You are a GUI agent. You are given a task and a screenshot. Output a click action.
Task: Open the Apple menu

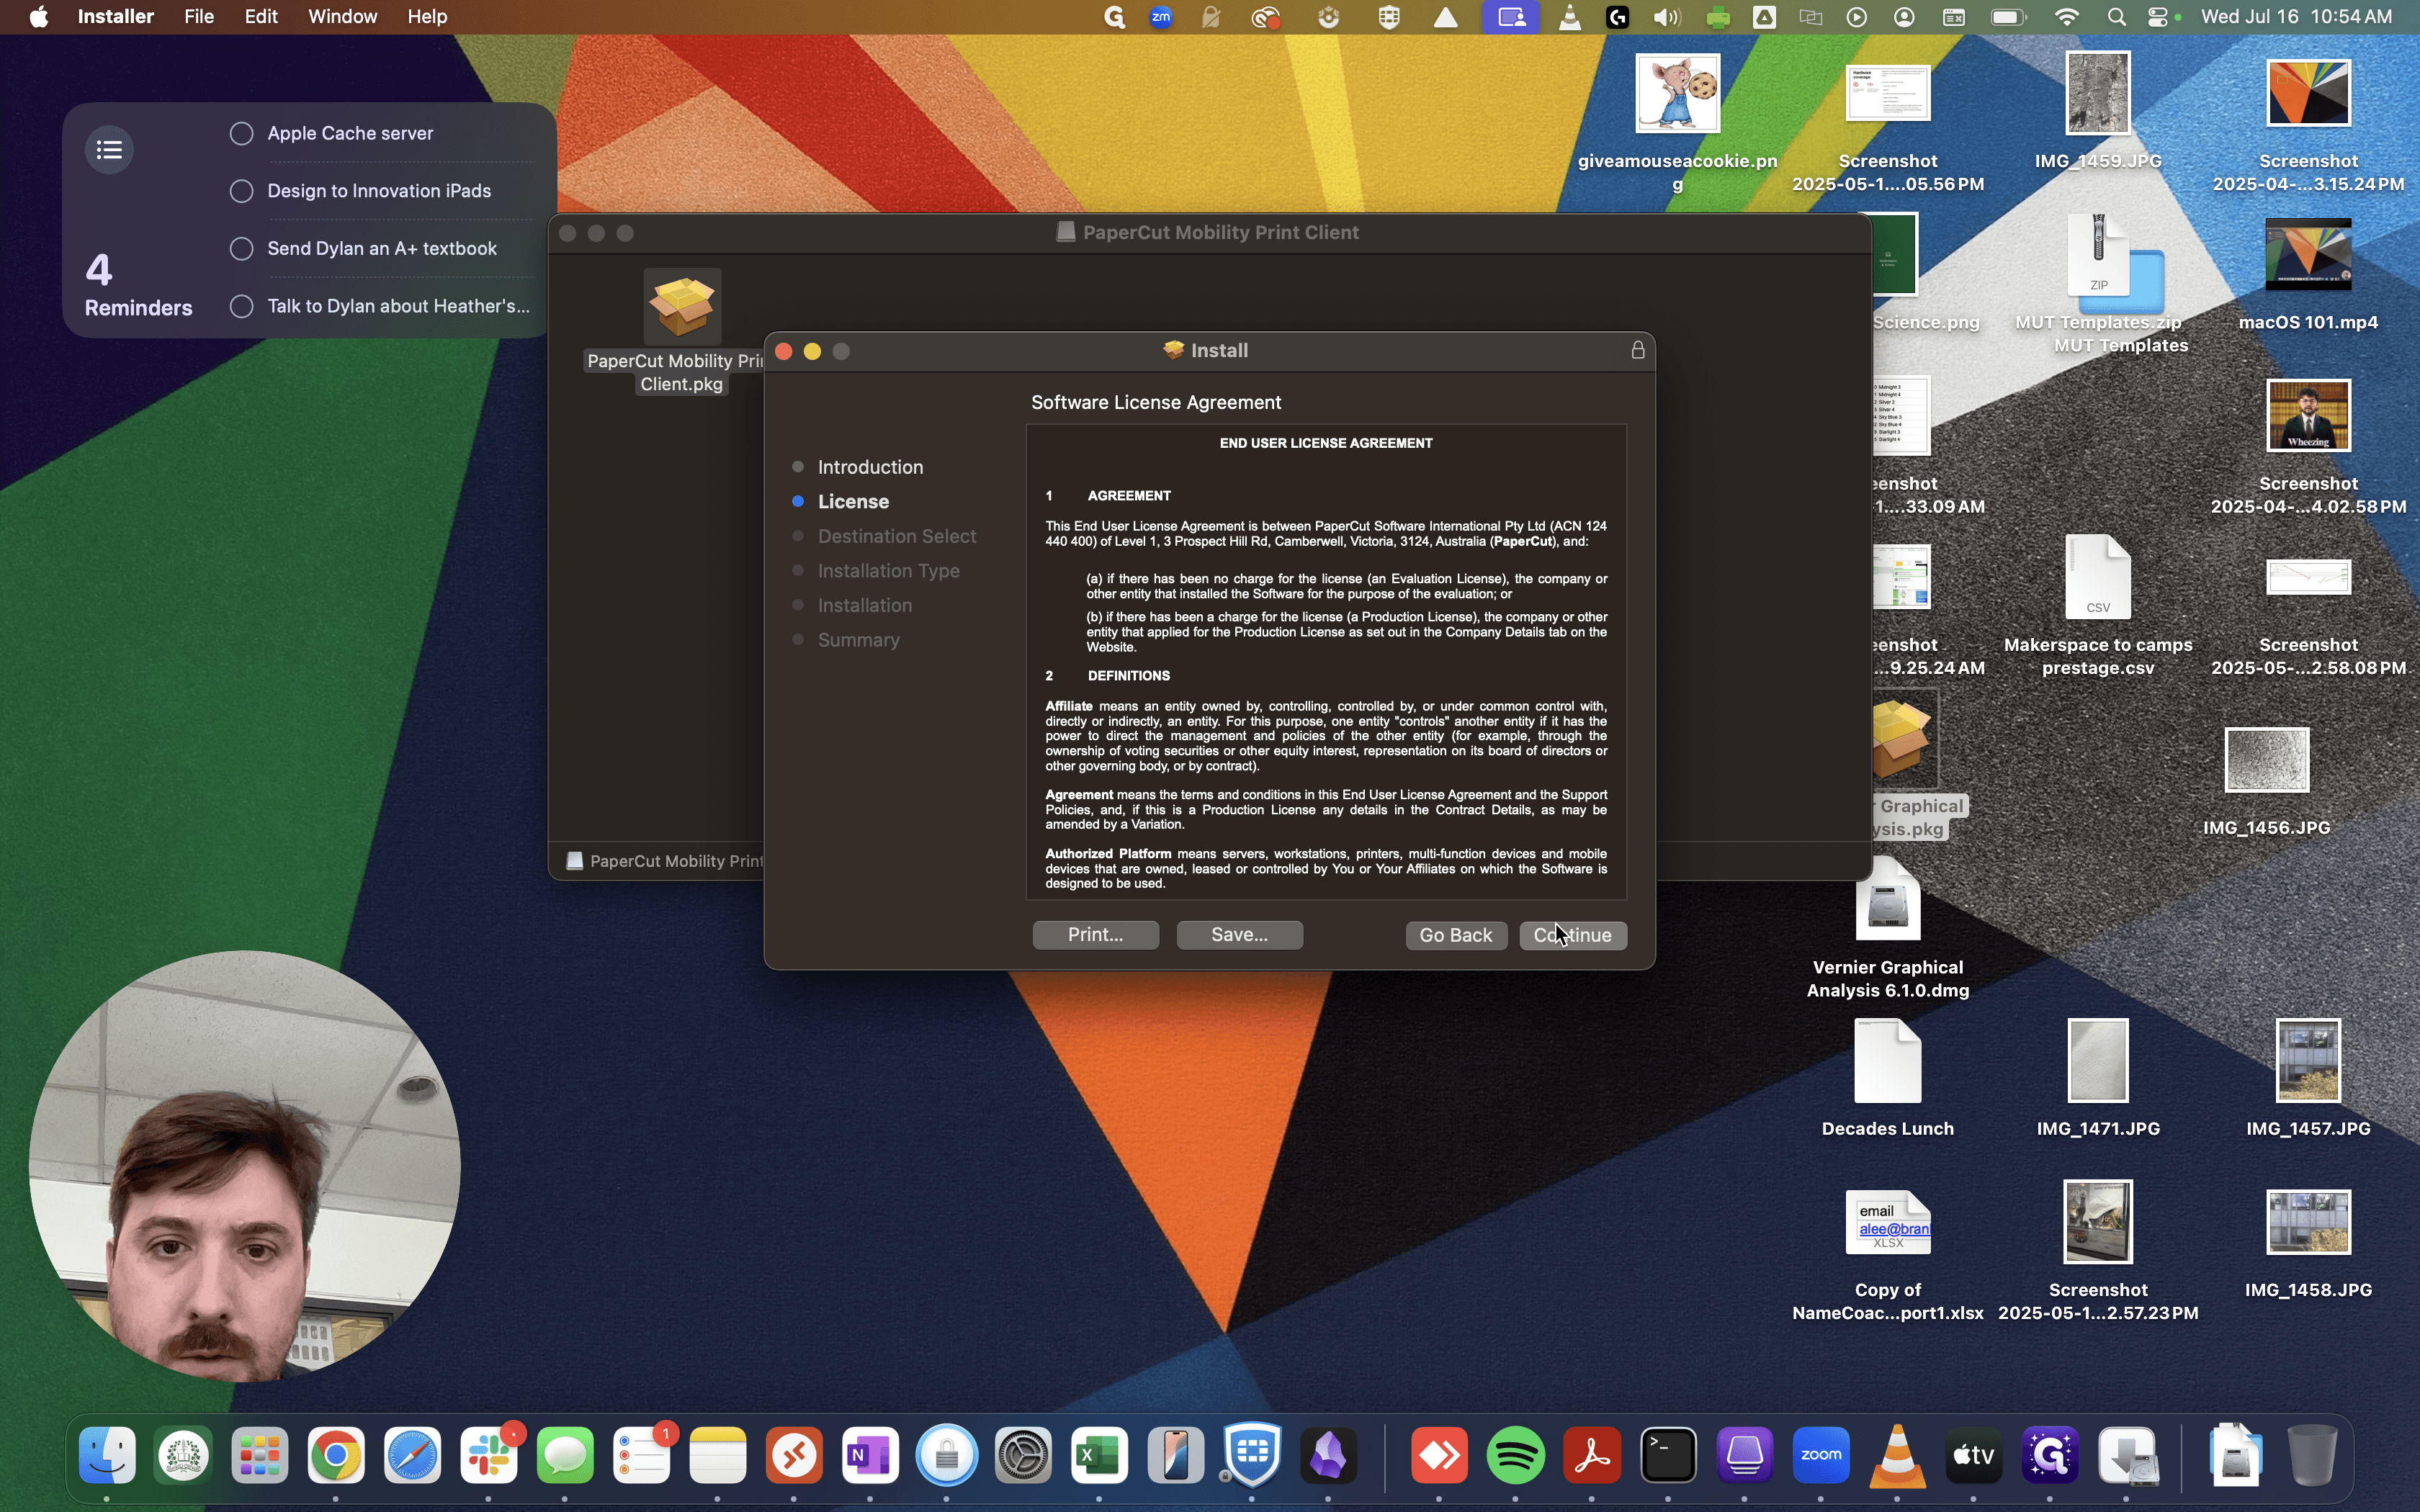coord(39,17)
